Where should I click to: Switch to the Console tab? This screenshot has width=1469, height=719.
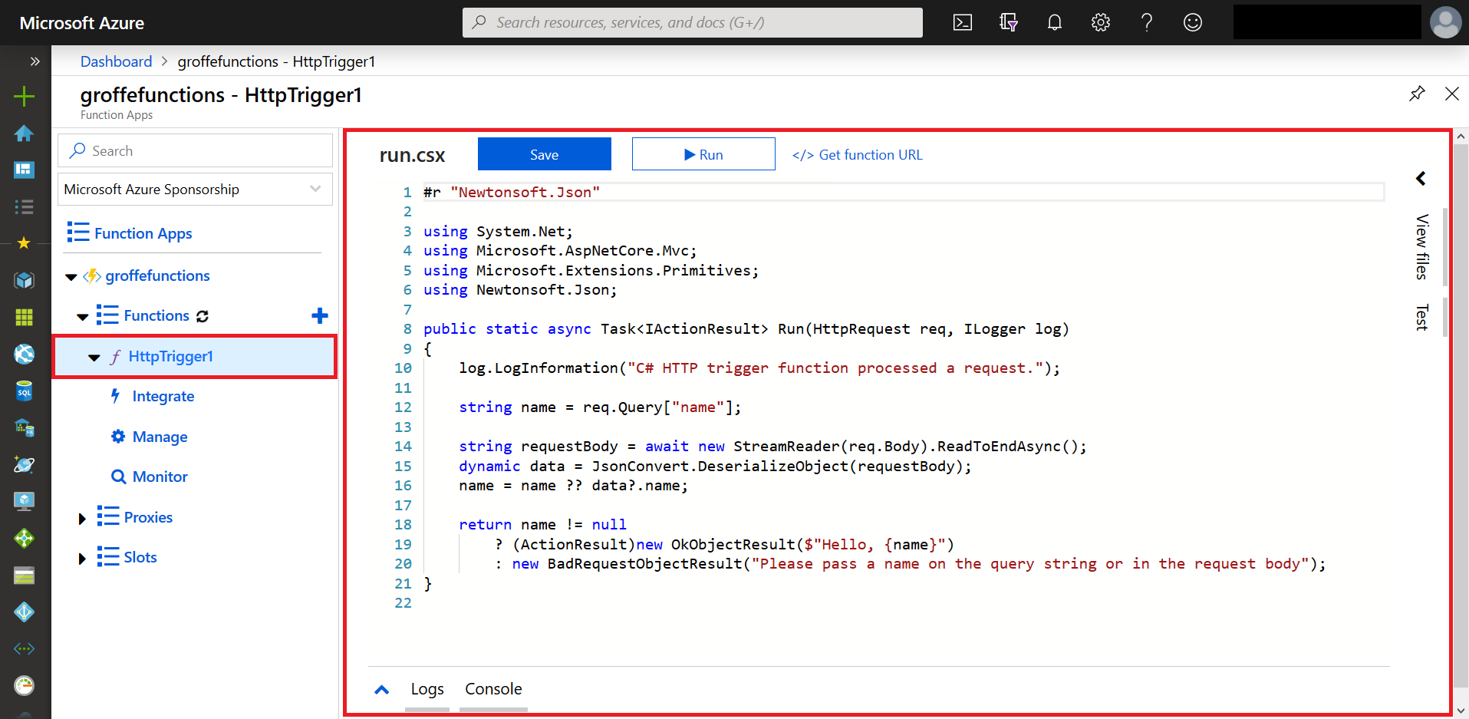coord(493,689)
